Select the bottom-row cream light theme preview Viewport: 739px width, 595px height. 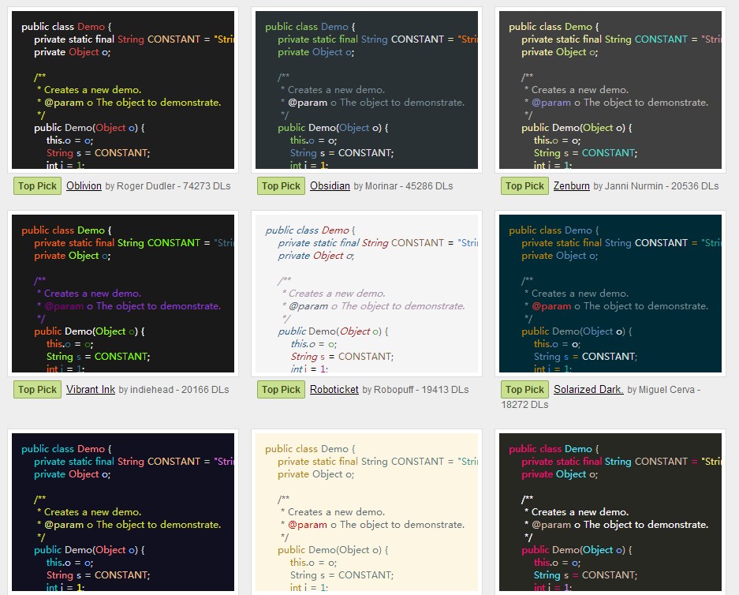[367, 512]
